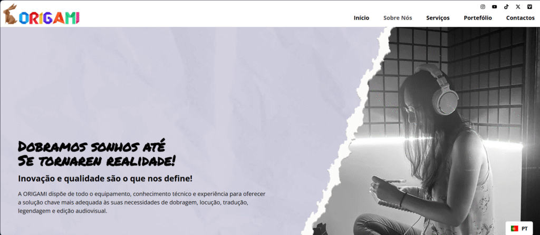Expand the PT language selector
Viewport: 540px width, 235px height.
tap(519, 228)
